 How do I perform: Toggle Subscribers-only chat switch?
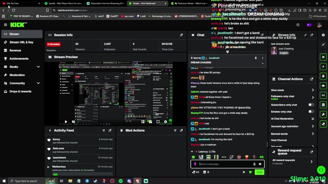coord(311,105)
